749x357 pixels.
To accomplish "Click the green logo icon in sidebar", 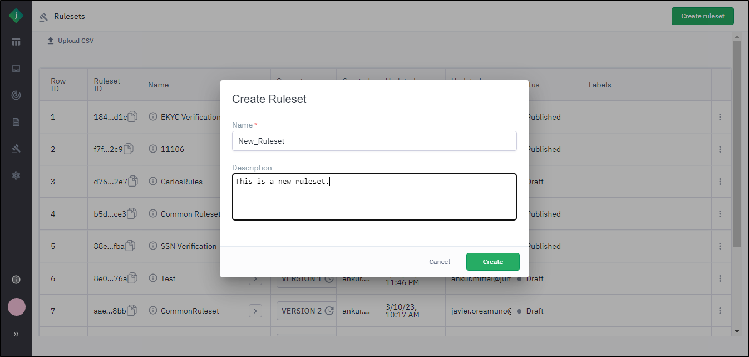I will (16, 16).
